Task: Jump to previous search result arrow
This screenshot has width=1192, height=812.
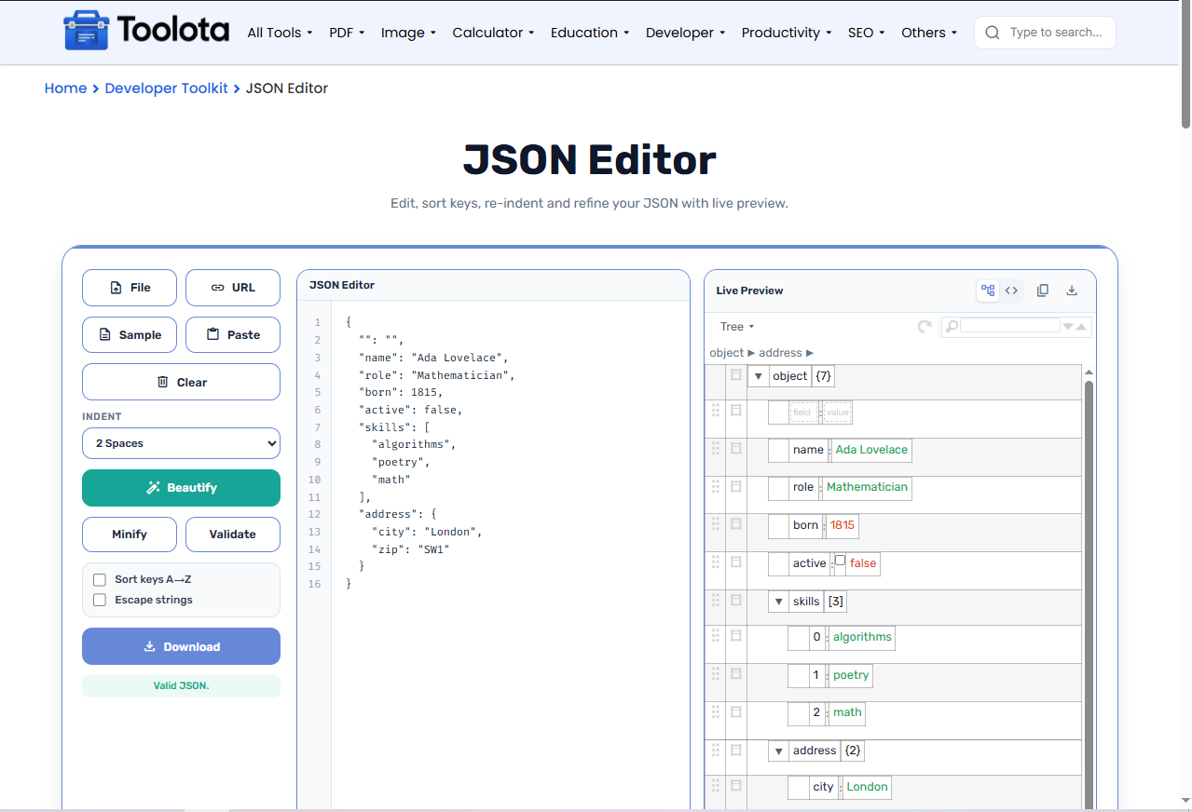Action: click(1081, 327)
